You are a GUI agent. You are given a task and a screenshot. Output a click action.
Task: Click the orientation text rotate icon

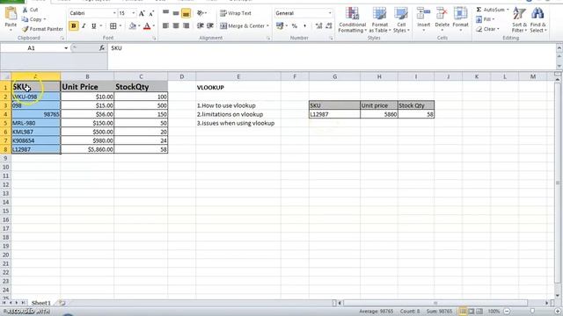201,13
